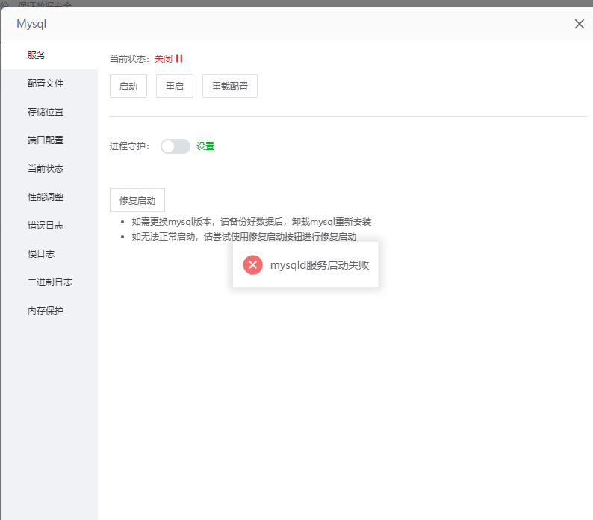Close the Mysql dialog

pyautogui.click(x=579, y=24)
